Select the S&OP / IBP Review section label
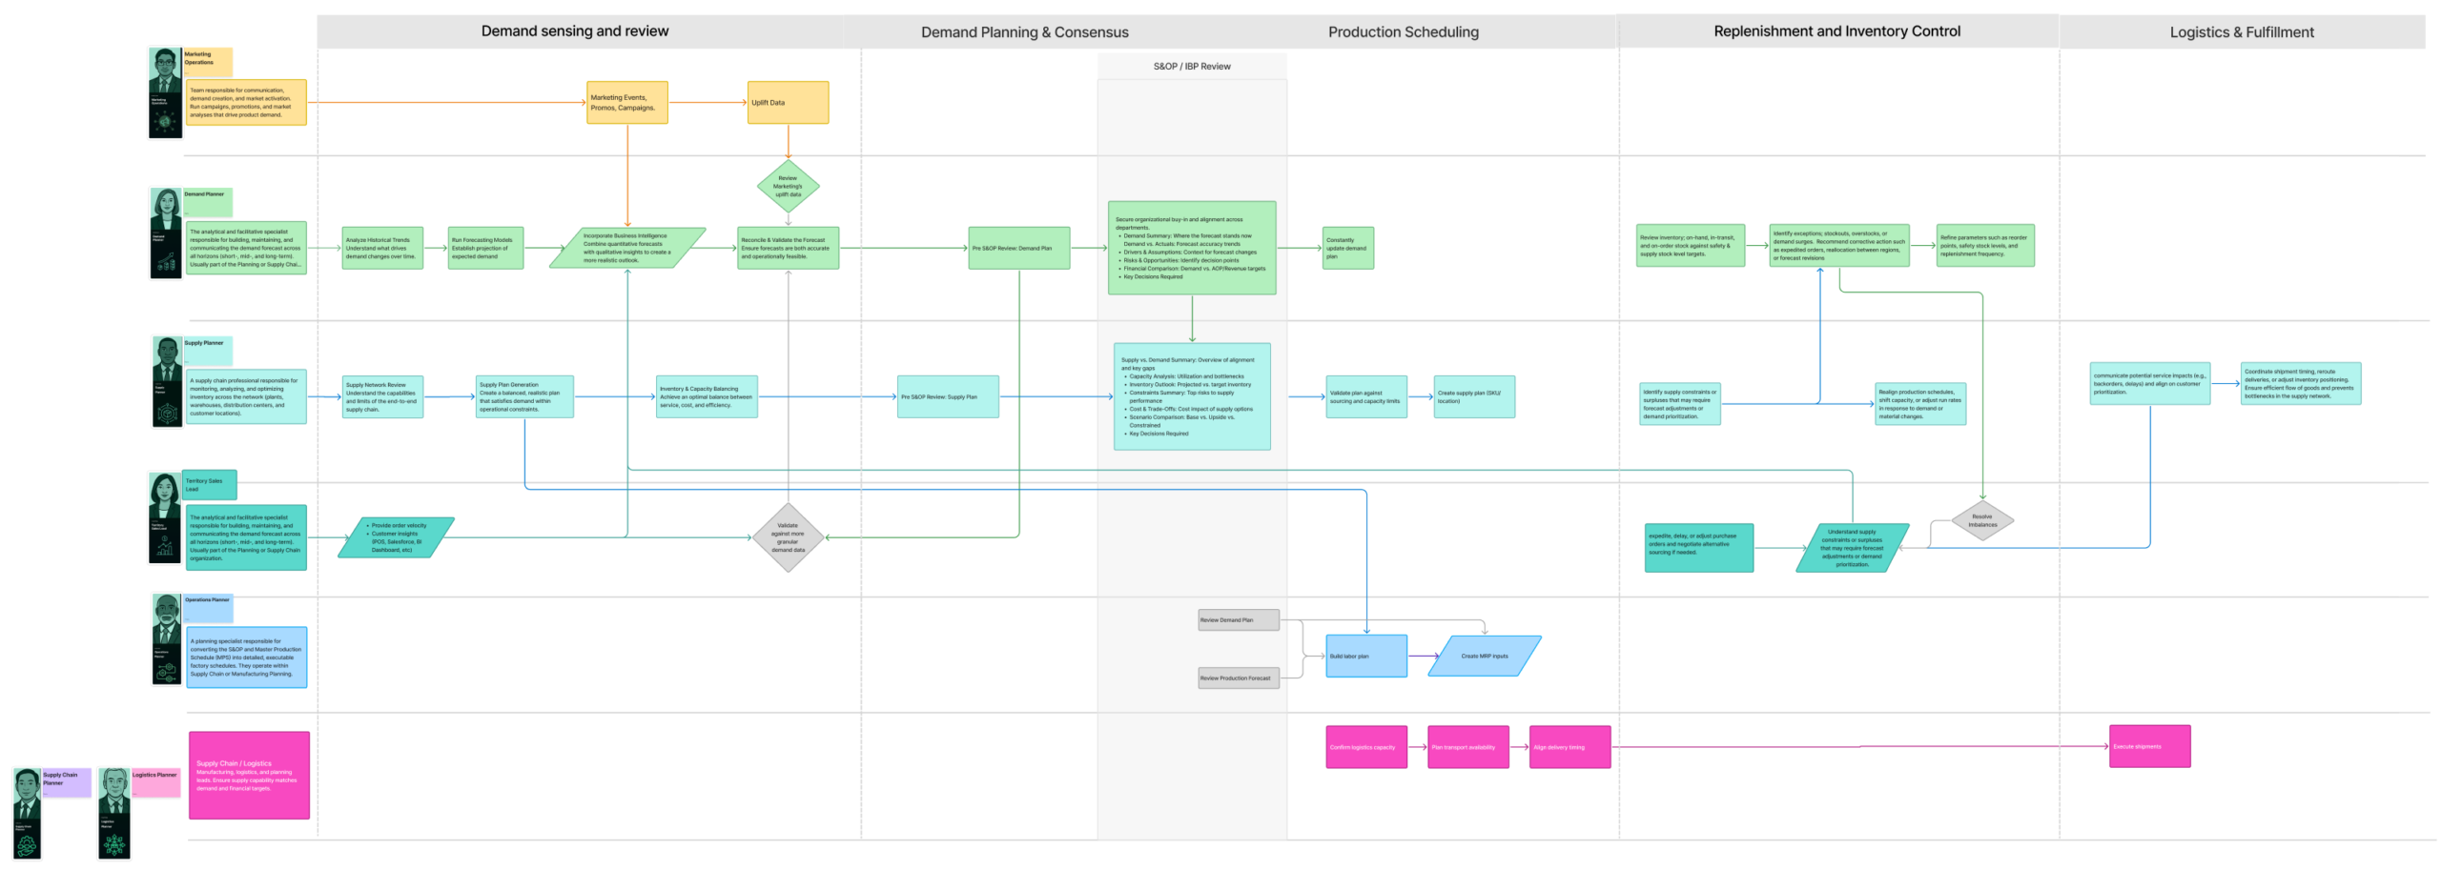2441x870 pixels. pyautogui.click(x=1191, y=67)
